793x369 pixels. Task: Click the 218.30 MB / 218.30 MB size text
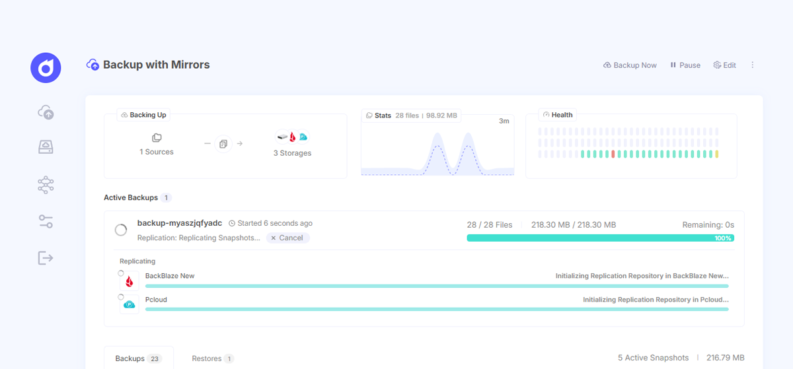point(574,225)
